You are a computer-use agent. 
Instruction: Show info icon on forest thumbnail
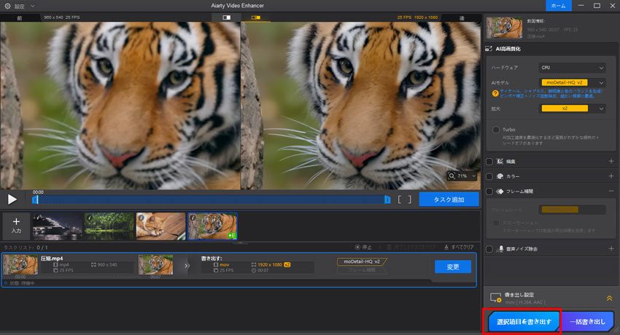(x=90, y=218)
